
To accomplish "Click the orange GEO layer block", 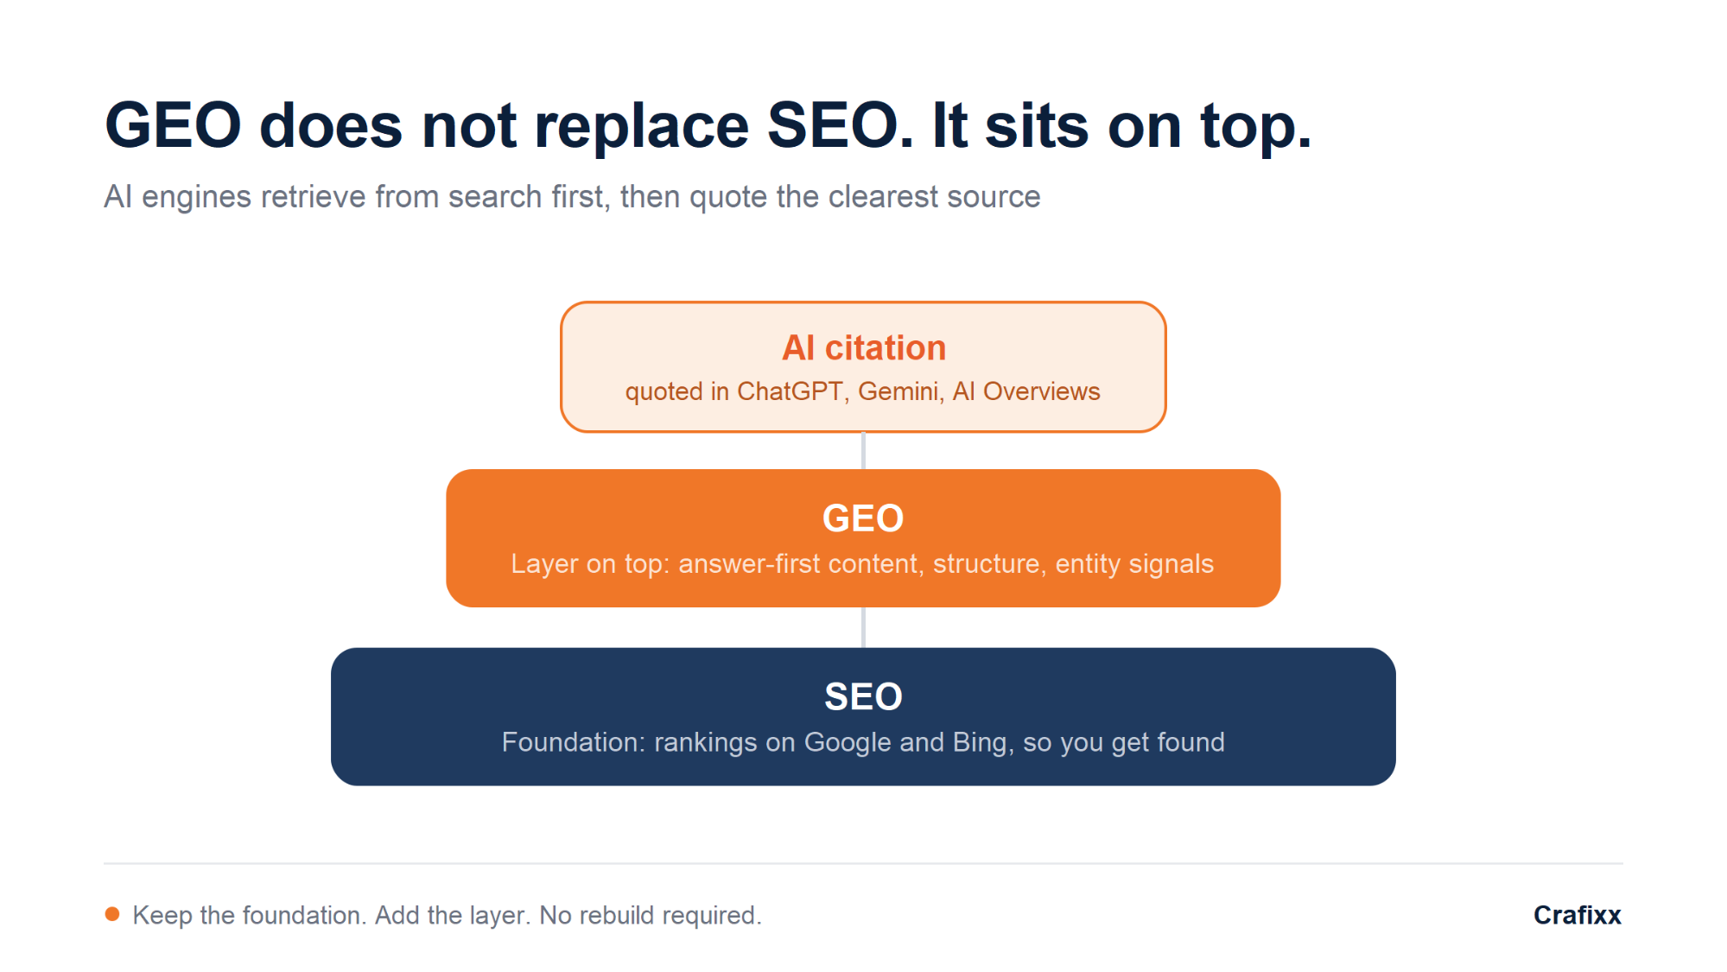I will click(x=863, y=538).
